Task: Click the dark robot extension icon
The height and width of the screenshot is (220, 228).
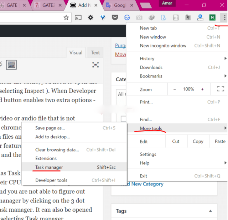Action: [x=188, y=17]
